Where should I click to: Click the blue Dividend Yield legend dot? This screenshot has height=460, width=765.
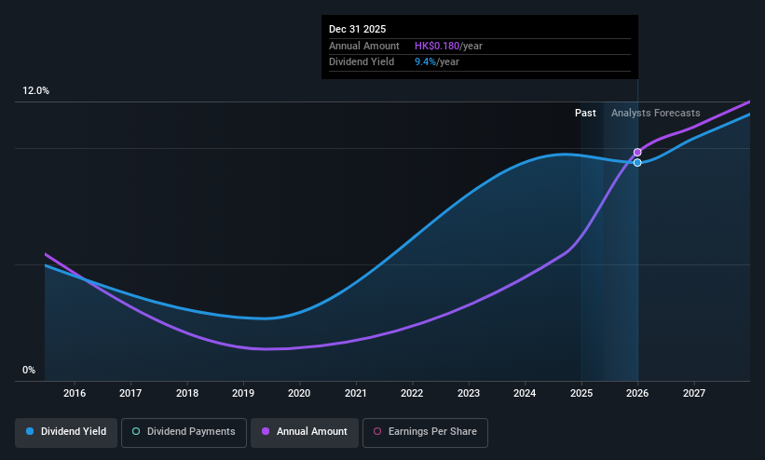coord(30,431)
